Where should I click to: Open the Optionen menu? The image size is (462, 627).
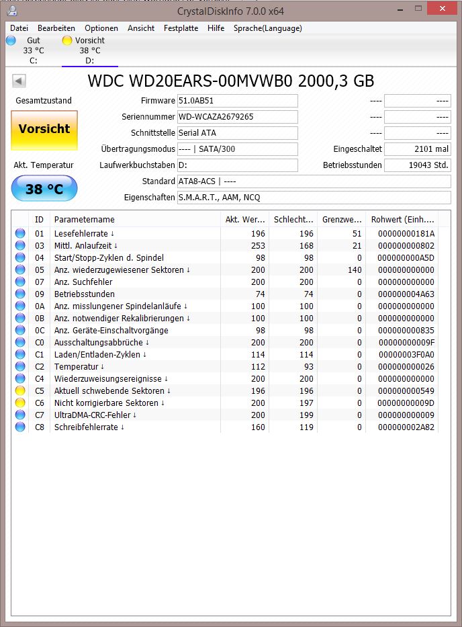point(101,28)
